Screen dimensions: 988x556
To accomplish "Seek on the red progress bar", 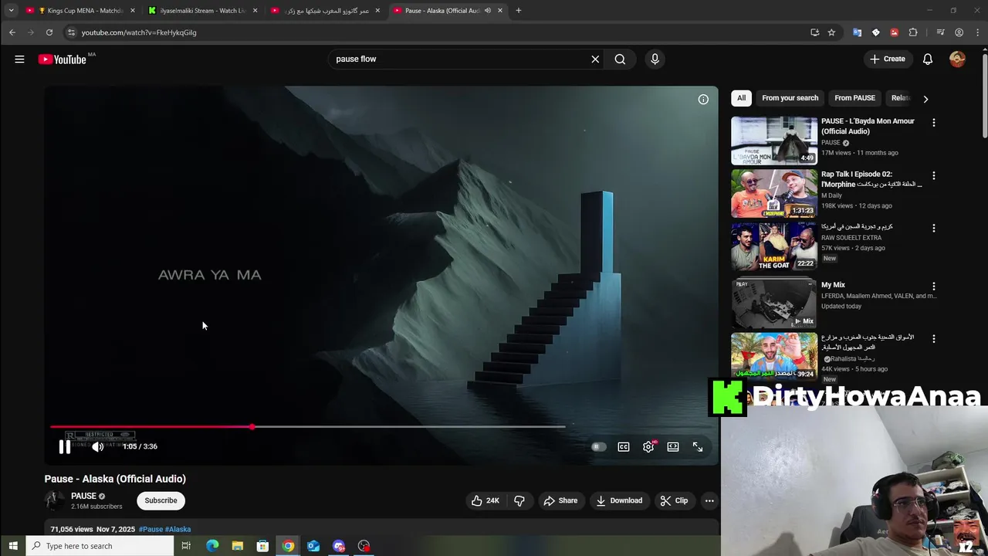I will 307,426.
